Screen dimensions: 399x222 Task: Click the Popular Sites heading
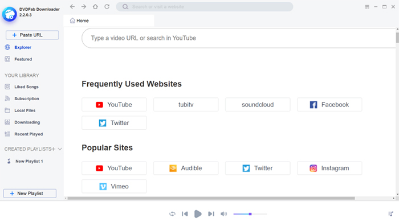point(107,147)
